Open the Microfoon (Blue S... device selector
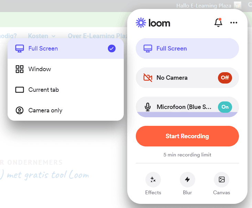The image size is (252, 208). tap(184, 107)
